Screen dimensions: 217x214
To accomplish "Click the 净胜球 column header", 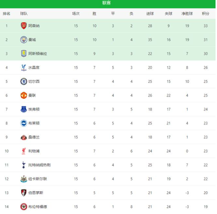I will (x=187, y=13).
